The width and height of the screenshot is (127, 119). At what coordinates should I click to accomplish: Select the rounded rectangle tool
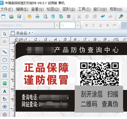point(5,60)
